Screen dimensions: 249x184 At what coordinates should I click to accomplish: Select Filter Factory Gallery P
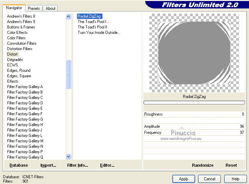click(x=25, y=151)
